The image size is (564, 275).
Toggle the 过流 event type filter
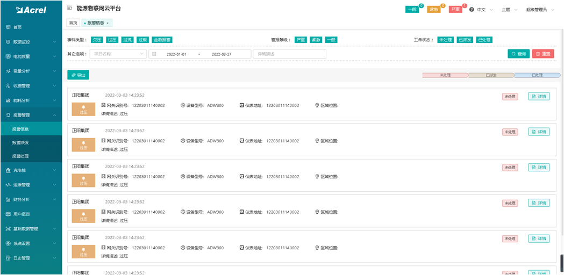127,40
